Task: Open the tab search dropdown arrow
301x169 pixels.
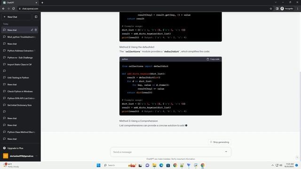Action: pos(276,2)
